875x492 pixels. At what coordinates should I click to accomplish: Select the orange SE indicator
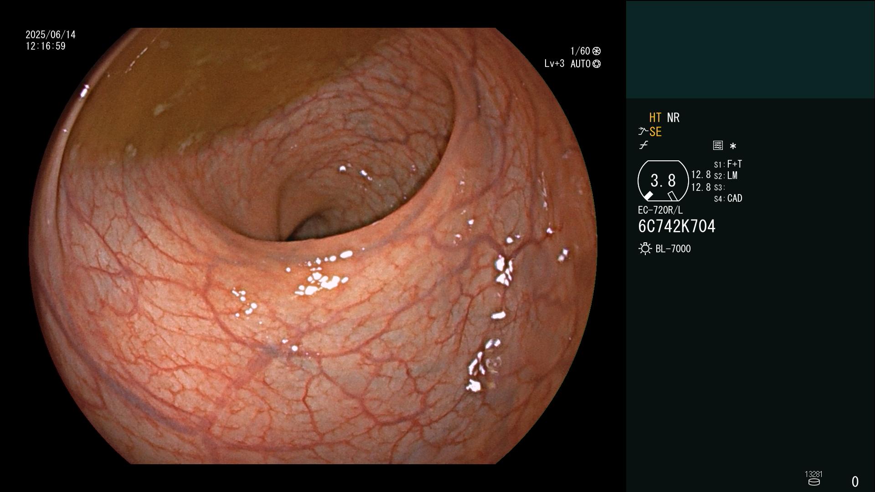[x=655, y=132]
